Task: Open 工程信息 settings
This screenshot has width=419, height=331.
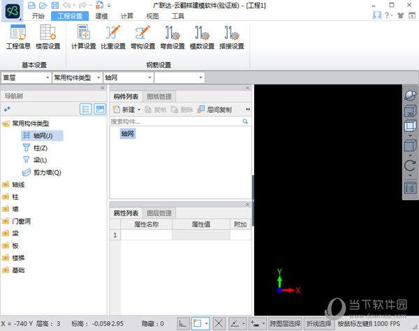Action: (18, 37)
